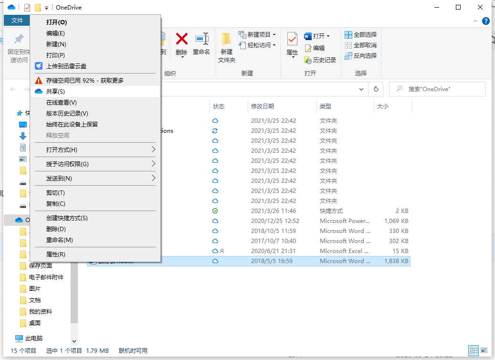
Task: Click 全部选择 to select all items
Action: 361,34
